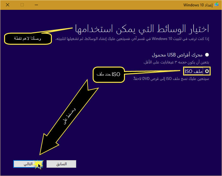This screenshot has height=176, width=222.
Task: Click the 'محرك أقراص USB محمول' label
Action: pyautogui.click(x=177, y=55)
